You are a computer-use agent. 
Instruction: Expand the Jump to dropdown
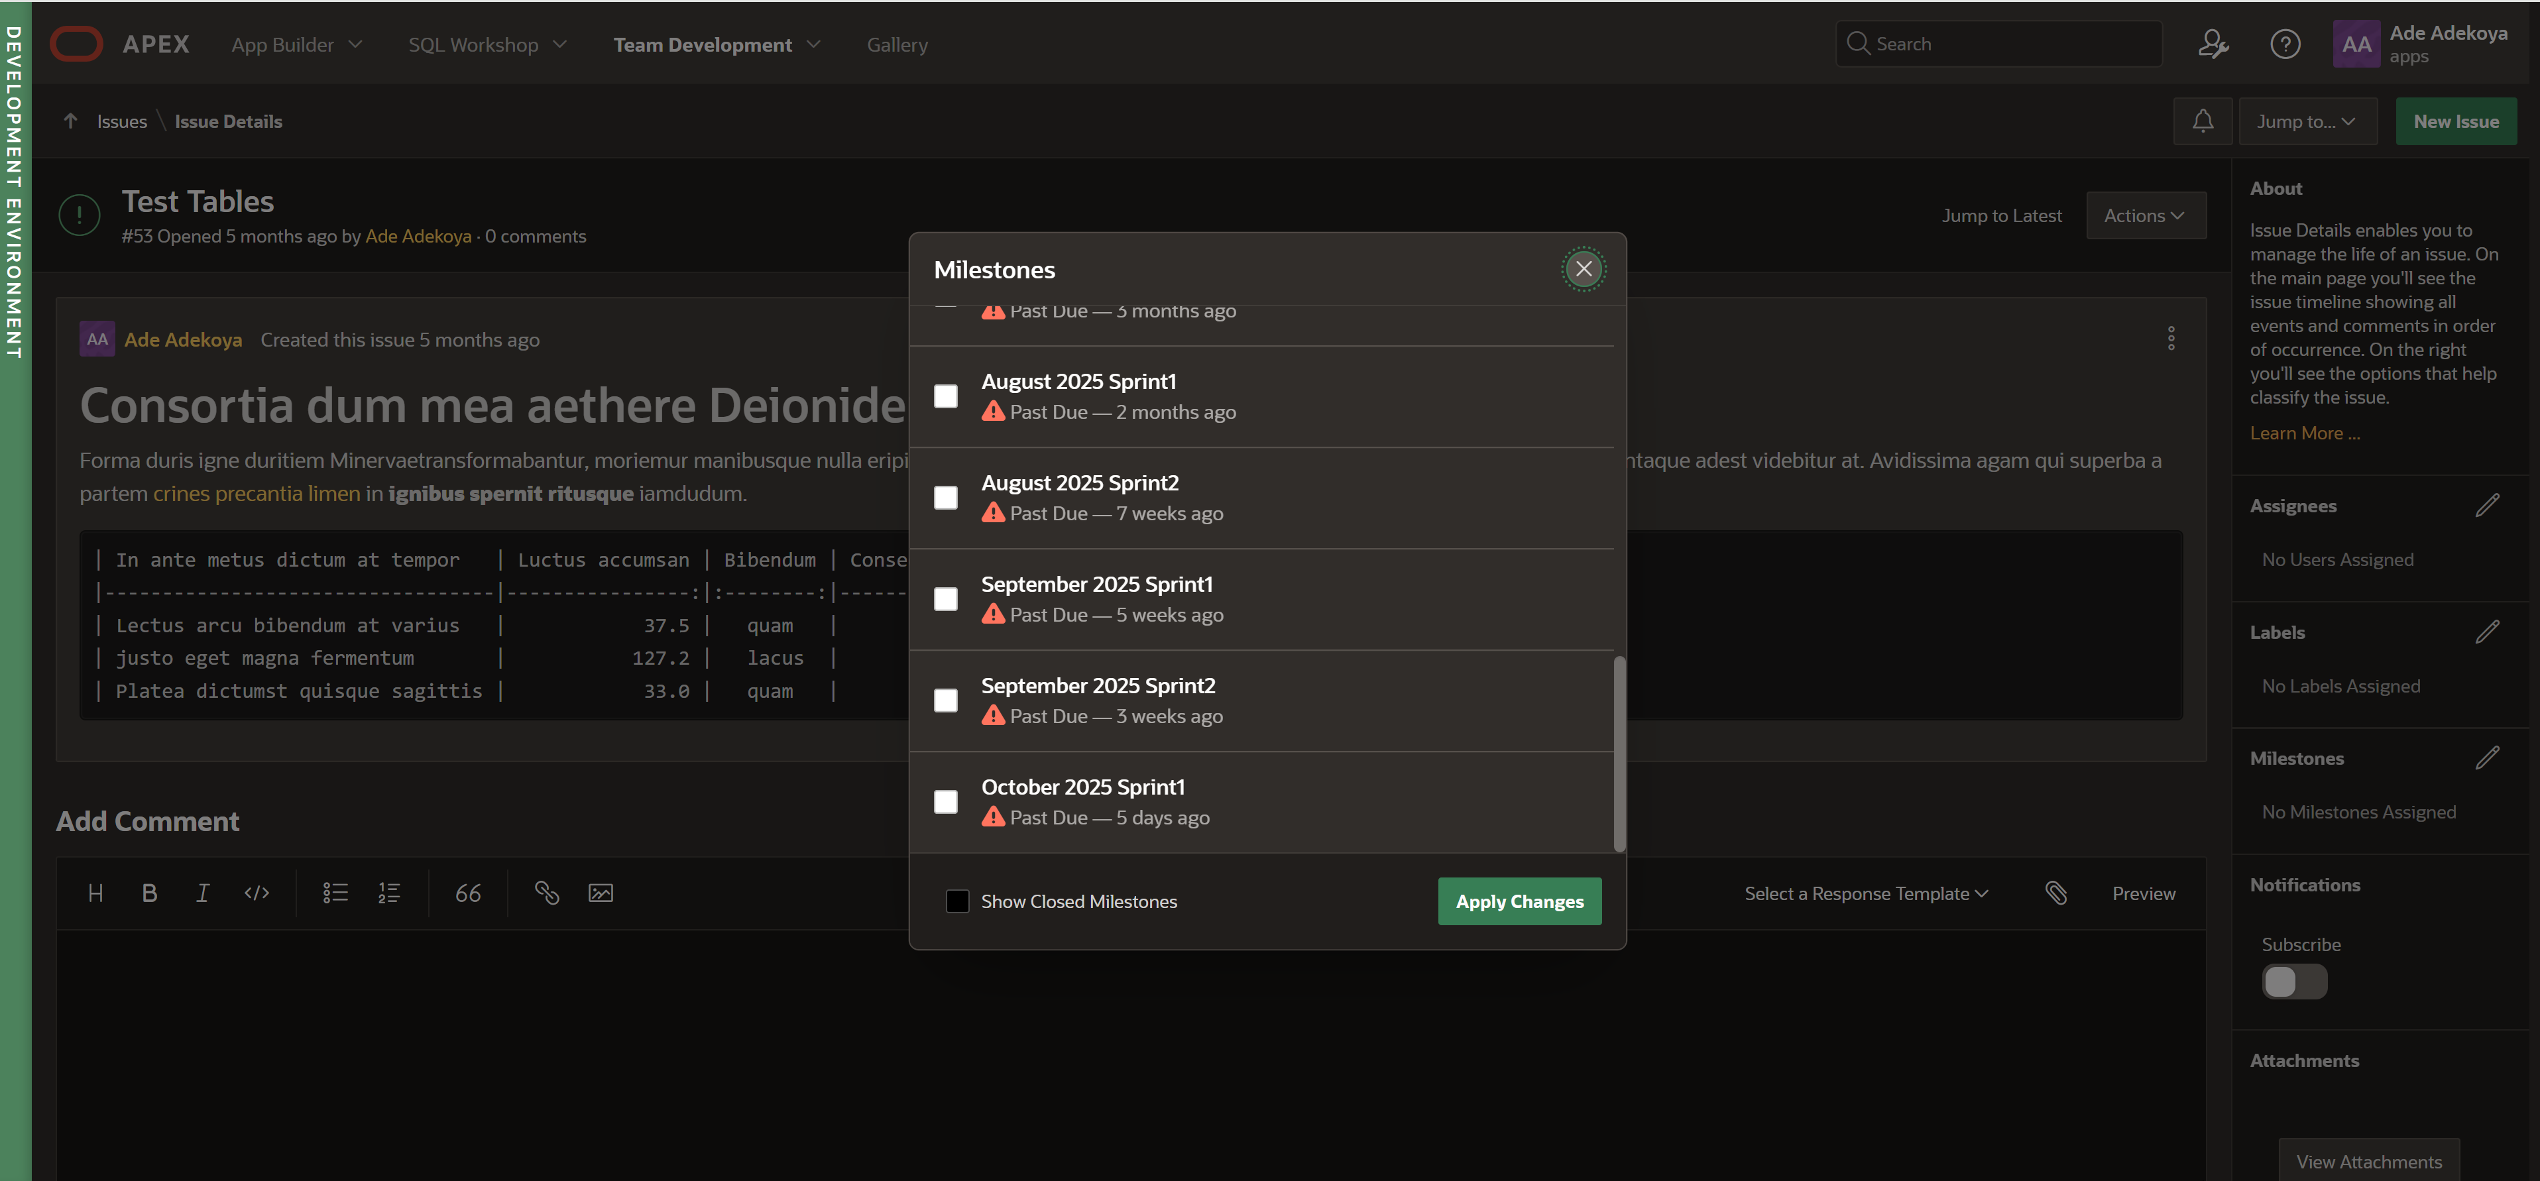pos(2306,121)
